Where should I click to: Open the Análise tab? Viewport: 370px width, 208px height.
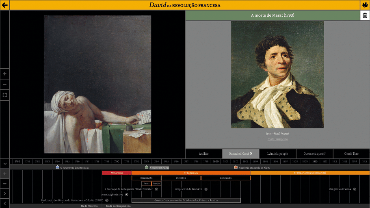click(x=203, y=154)
